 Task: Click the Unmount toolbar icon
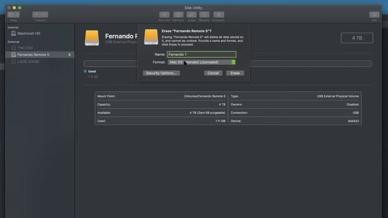point(218,15)
